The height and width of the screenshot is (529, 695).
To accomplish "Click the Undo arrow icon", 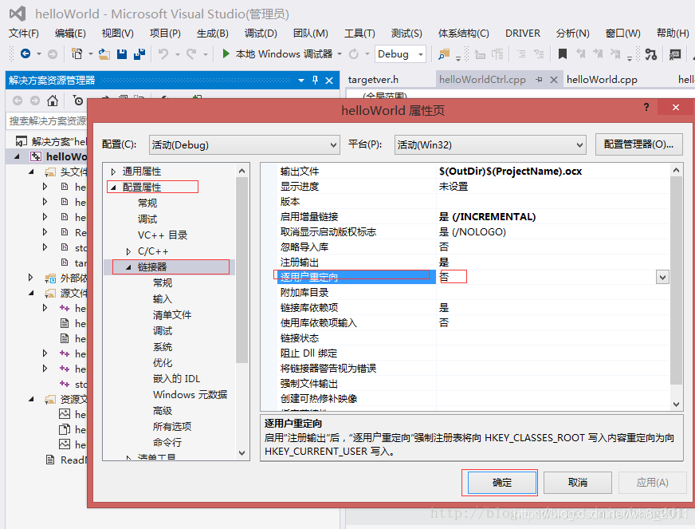I will pyautogui.click(x=163, y=54).
